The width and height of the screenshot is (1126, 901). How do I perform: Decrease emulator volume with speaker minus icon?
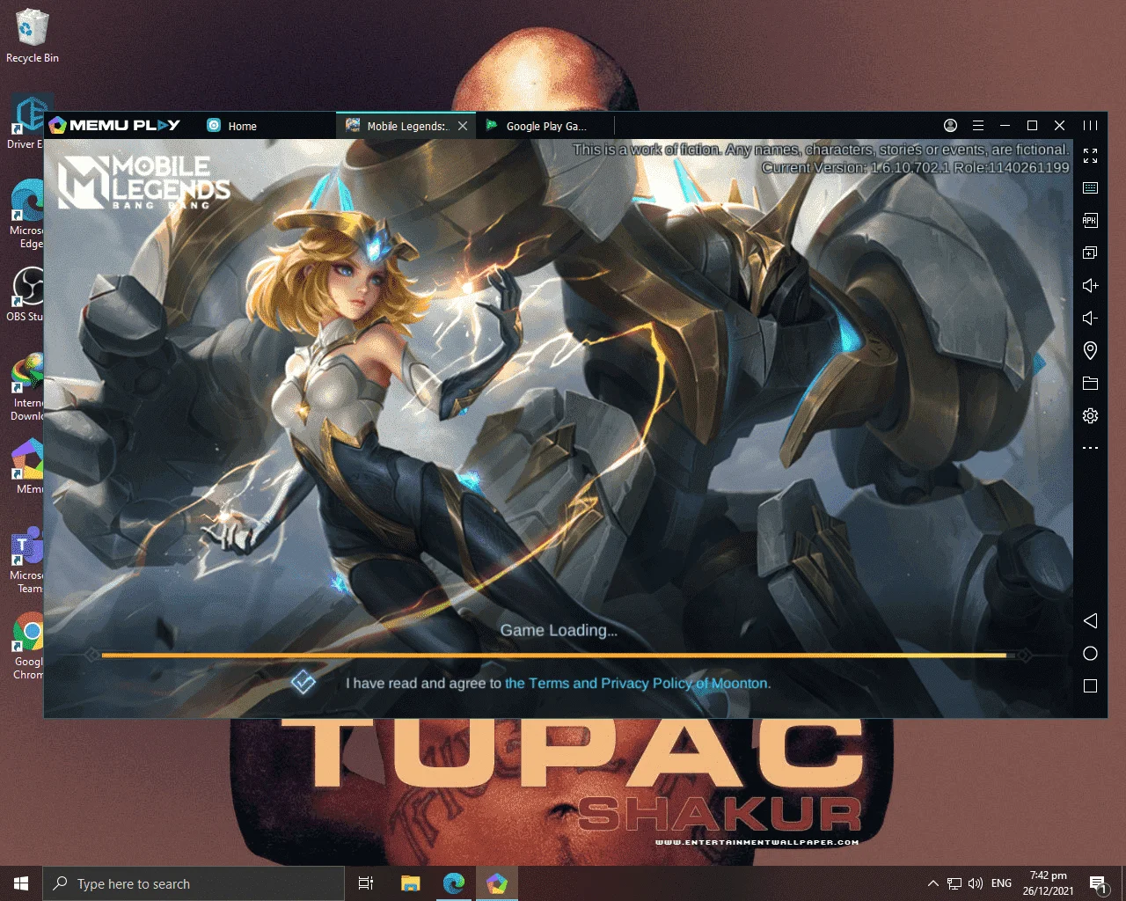[x=1090, y=318]
